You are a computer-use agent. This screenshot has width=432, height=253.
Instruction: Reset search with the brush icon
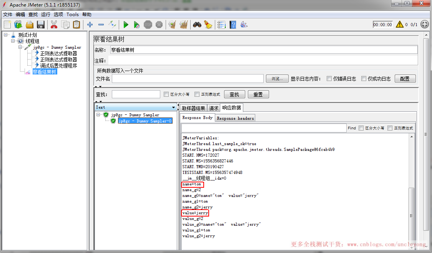(208, 25)
